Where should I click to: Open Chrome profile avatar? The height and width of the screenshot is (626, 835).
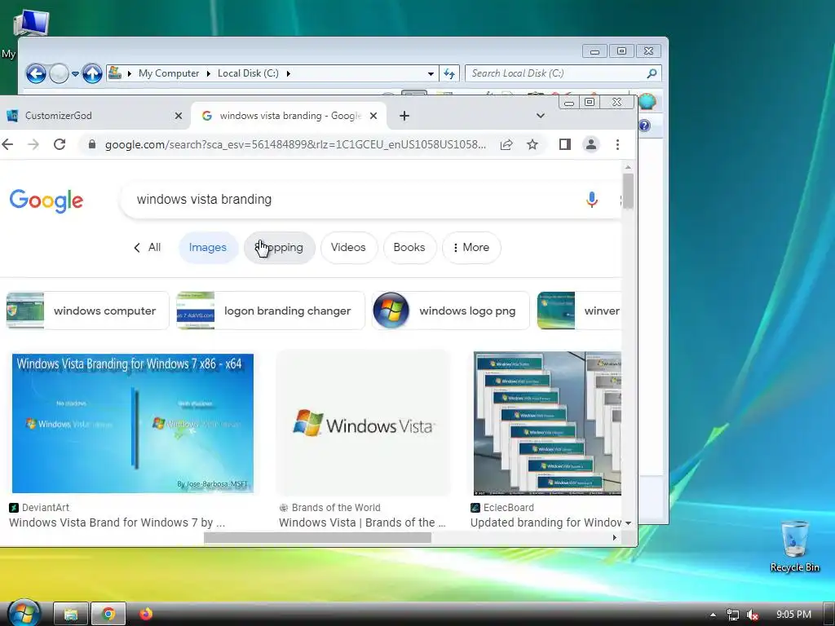(x=591, y=144)
